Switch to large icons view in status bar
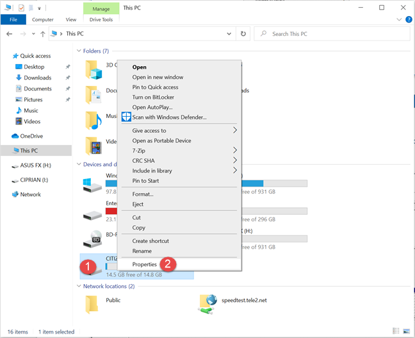415x338 pixels. 406,331
